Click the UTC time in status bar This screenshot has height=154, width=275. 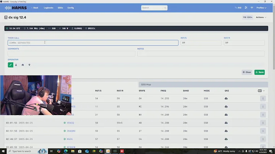pos(13,28)
